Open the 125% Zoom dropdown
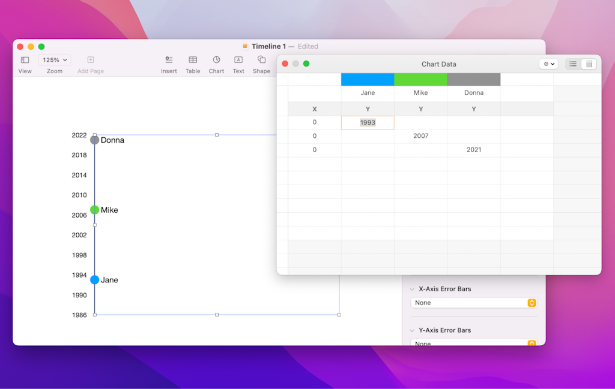The width and height of the screenshot is (615, 389). click(54, 60)
